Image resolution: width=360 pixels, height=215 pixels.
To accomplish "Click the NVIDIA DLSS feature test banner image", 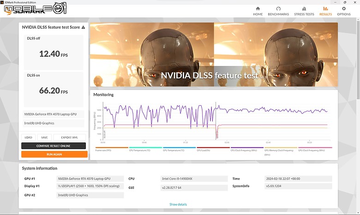I will tap(214, 54).
